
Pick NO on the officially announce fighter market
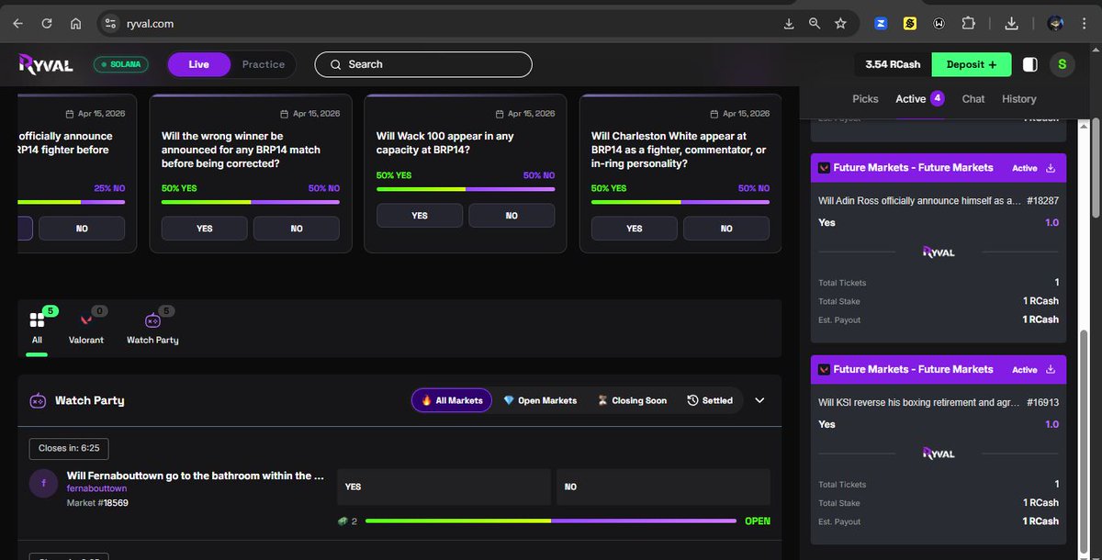pos(82,229)
